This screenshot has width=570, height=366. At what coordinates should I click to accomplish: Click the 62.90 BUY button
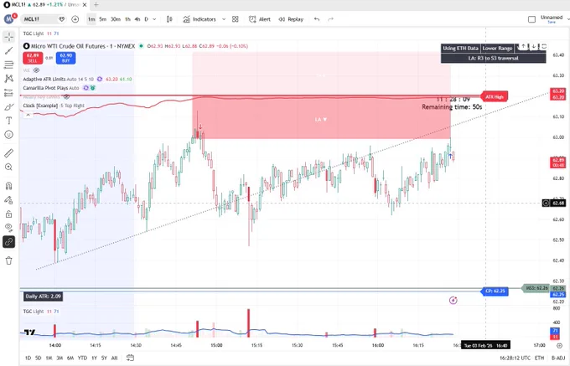click(x=65, y=58)
